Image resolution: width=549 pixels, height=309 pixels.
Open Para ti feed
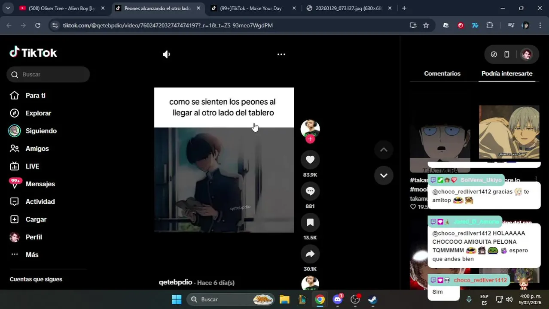pos(35,95)
